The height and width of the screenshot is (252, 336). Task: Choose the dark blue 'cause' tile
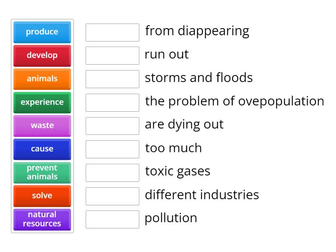tap(42, 149)
